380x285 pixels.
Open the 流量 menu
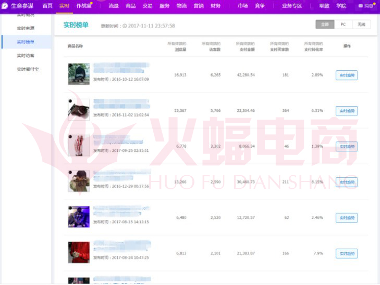tap(114, 6)
